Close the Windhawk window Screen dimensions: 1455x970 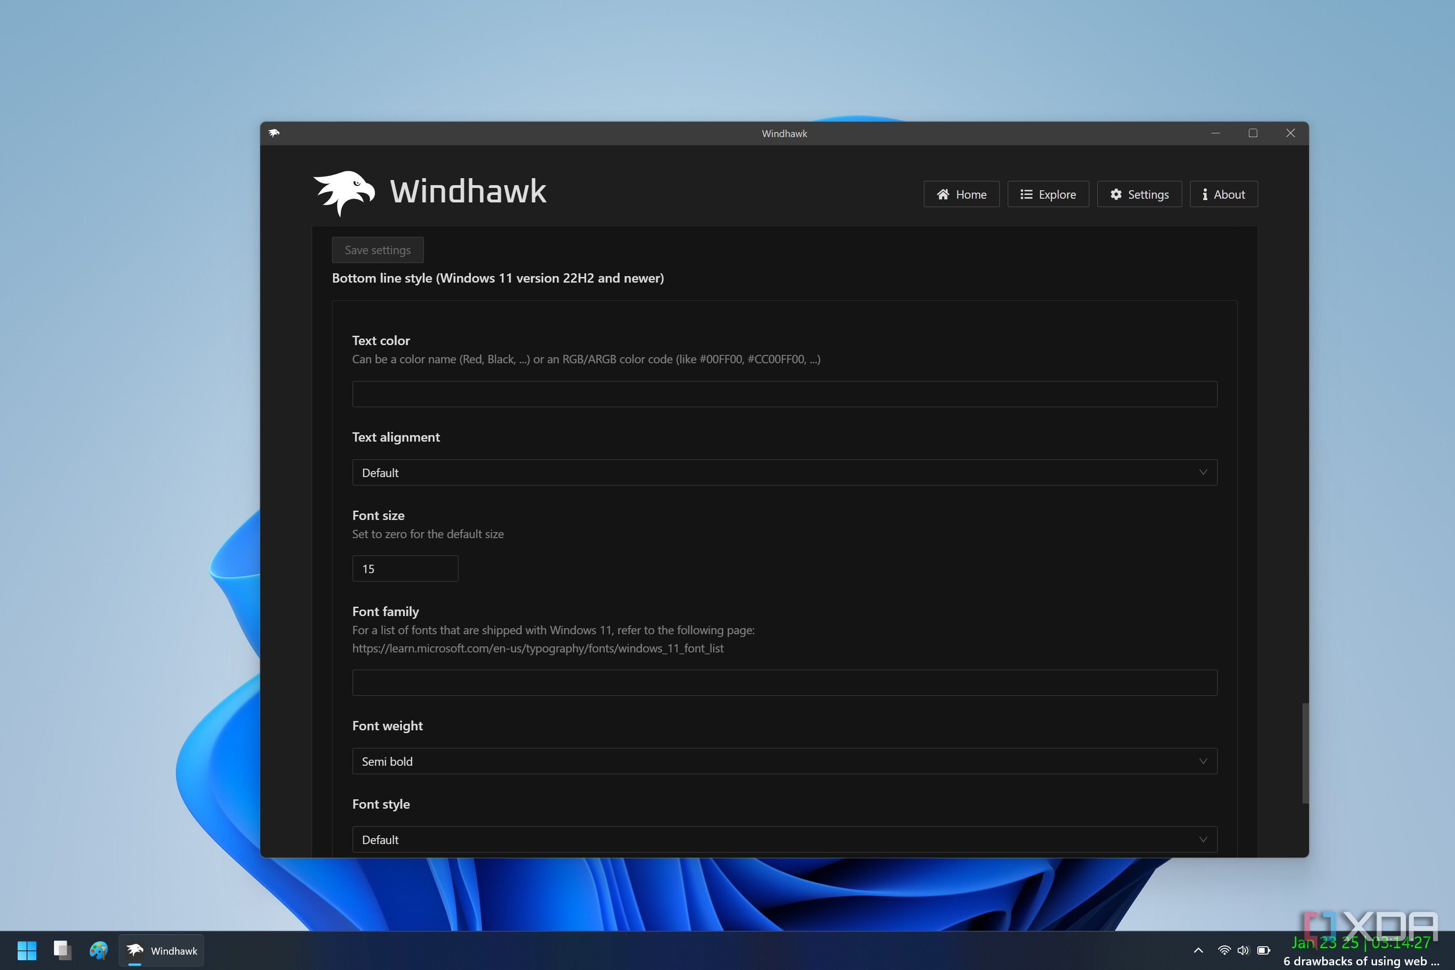(1290, 133)
